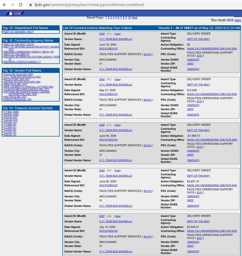Click Vendor ZIP 36057 in award 0035
242x256 pixels.
pyautogui.click(x=190, y=64)
